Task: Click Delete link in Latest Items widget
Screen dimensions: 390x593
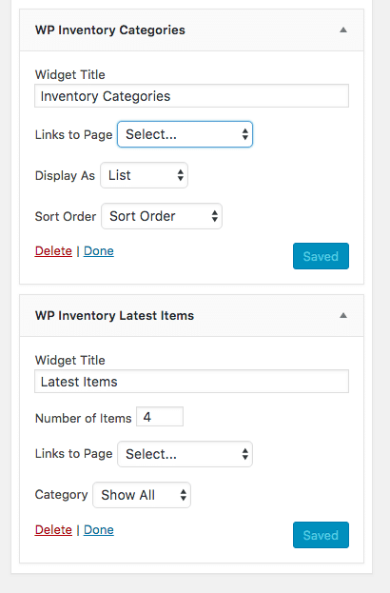Action: pos(53,530)
